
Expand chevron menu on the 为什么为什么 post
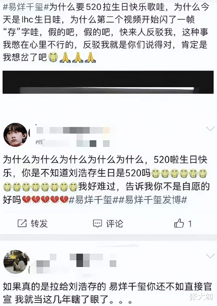pyautogui.click(x=210, y=129)
